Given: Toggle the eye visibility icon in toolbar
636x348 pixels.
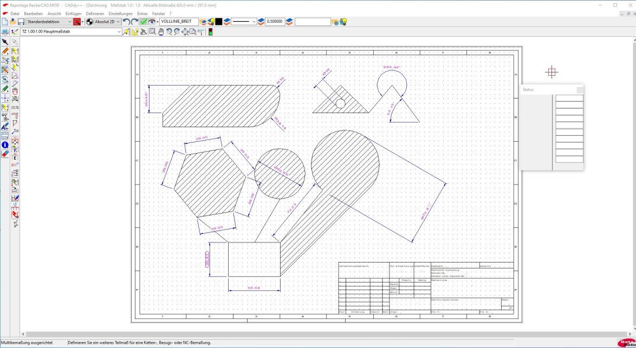Looking at the screenshot, I should [153, 22].
